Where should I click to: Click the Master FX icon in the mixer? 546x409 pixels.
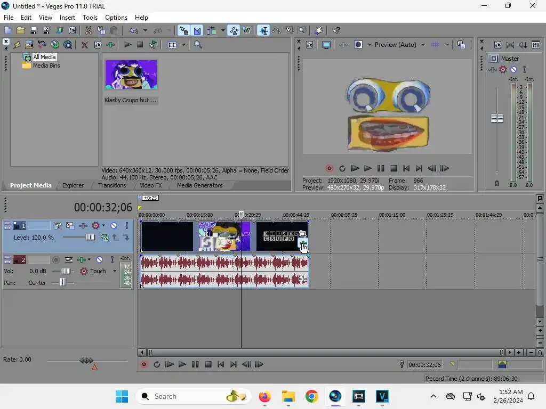(492, 70)
